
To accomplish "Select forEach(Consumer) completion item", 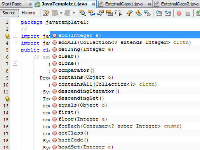I will (x=125, y=126).
